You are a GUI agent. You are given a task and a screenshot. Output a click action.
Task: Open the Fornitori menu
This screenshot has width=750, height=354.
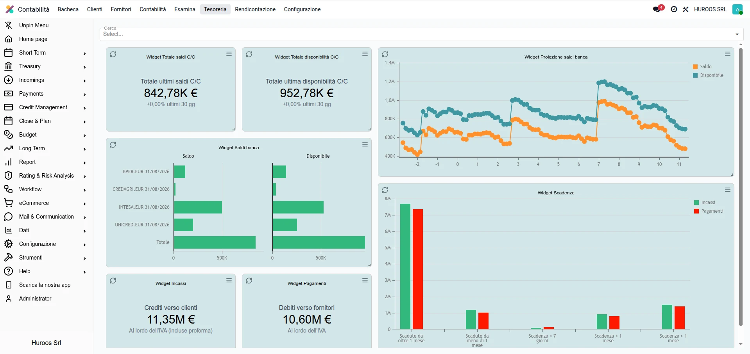click(121, 9)
